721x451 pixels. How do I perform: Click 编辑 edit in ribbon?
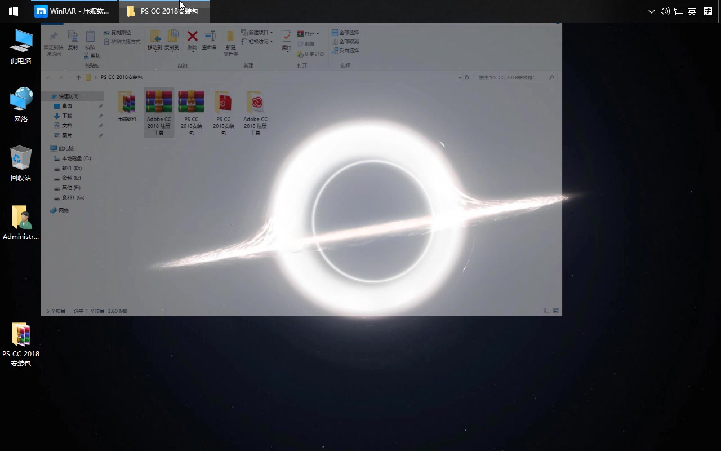click(x=306, y=44)
